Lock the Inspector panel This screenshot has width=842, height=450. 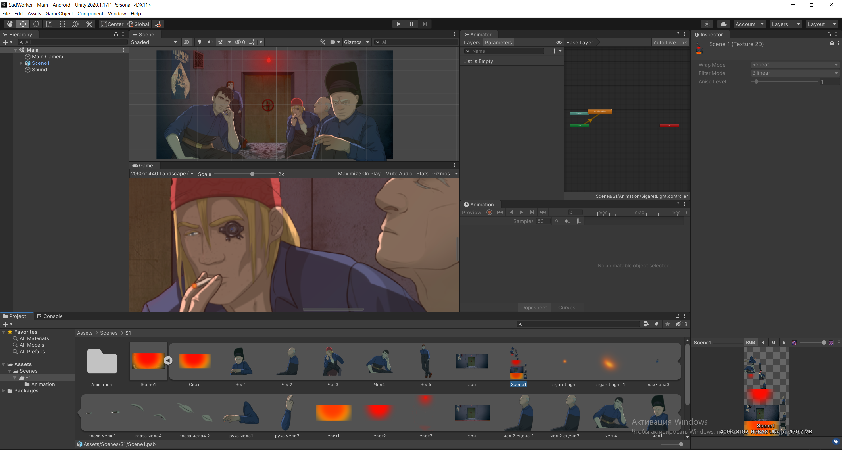coord(829,34)
